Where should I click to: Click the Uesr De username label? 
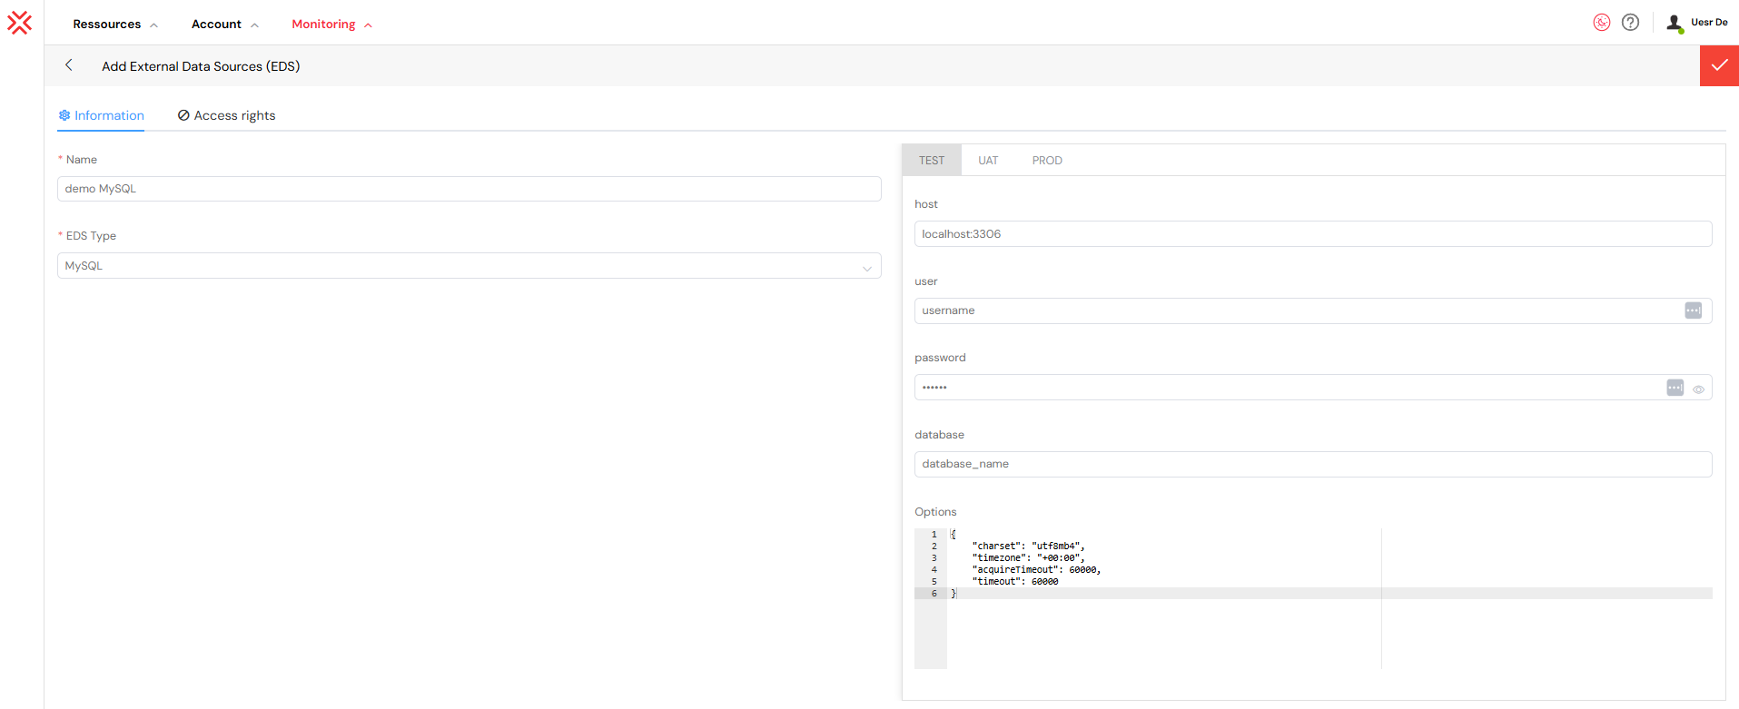(x=1709, y=23)
